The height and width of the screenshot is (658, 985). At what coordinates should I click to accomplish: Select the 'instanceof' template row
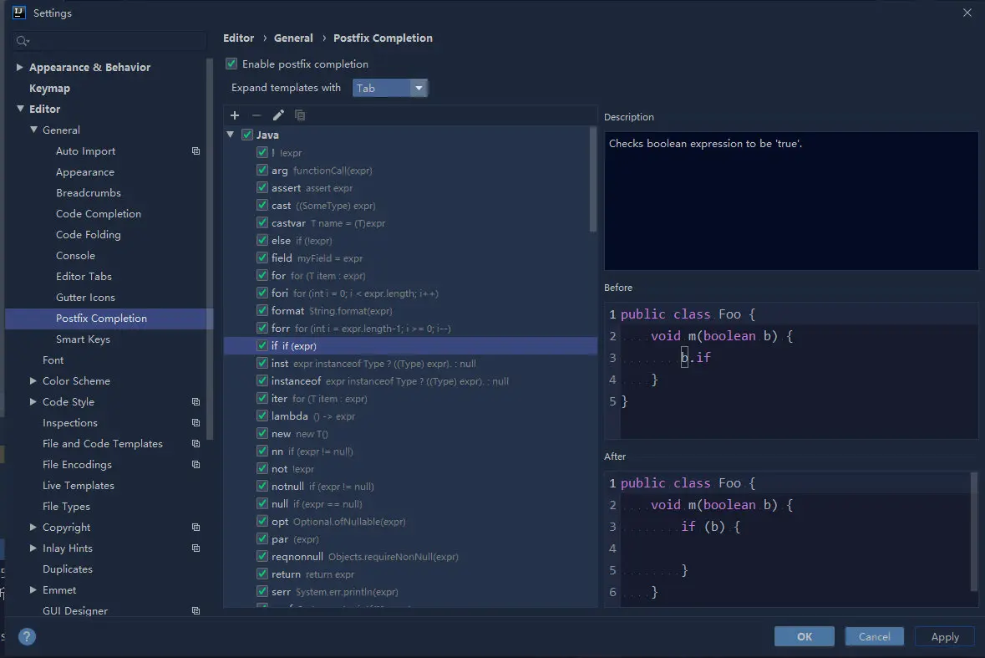[410, 381]
